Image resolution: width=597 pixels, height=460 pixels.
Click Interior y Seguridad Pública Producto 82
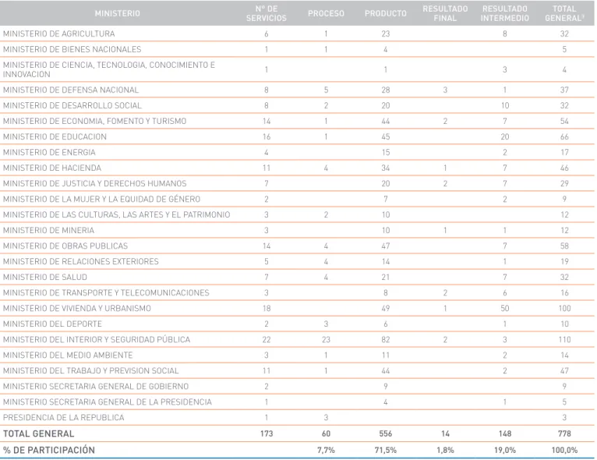tap(386, 340)
